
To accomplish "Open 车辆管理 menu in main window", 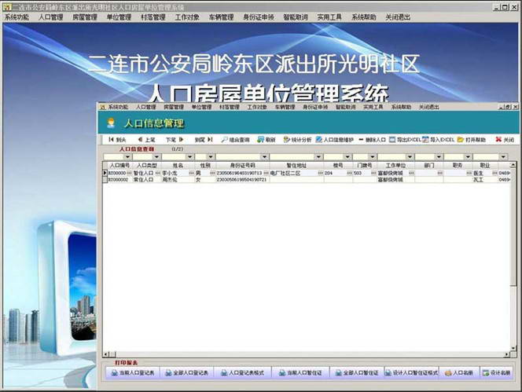I will tap(222, 17).
